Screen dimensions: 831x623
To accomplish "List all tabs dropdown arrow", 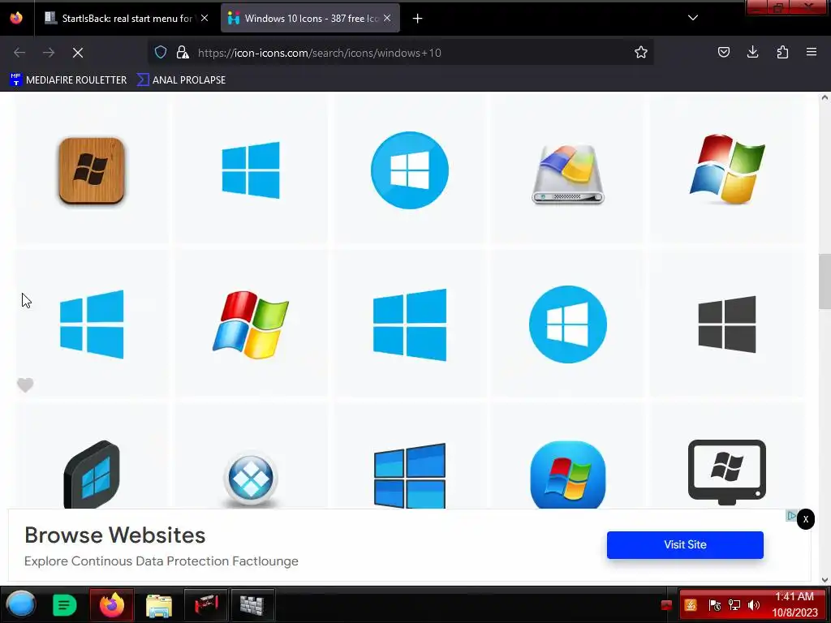I will click(693, 18).
